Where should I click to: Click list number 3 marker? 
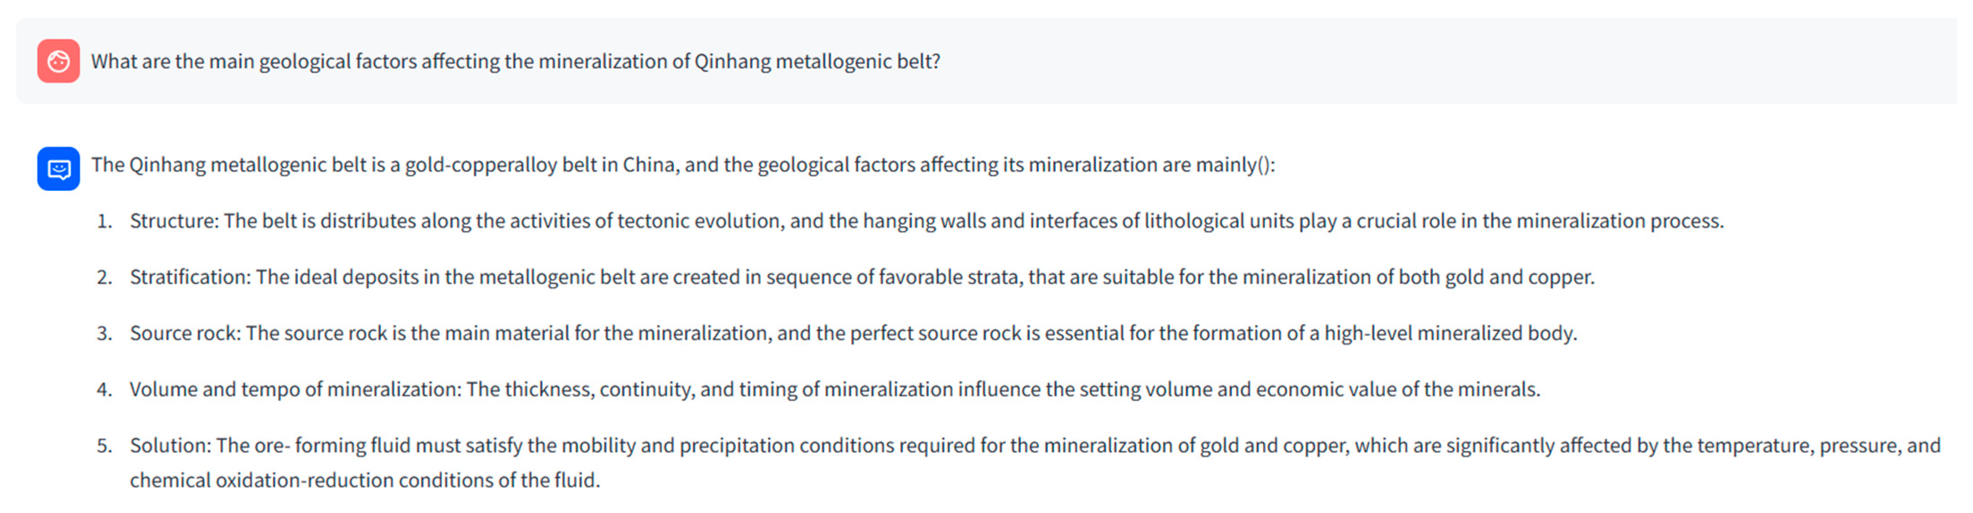click(x=104, y=334)
